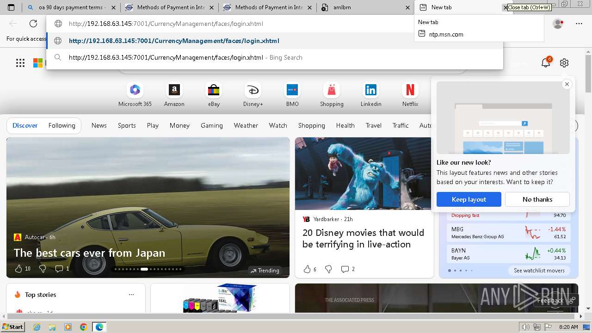Viewport: 592px width, 333px height.
Task: Open File Explorer from taskbar
Action: pos(52,327)
